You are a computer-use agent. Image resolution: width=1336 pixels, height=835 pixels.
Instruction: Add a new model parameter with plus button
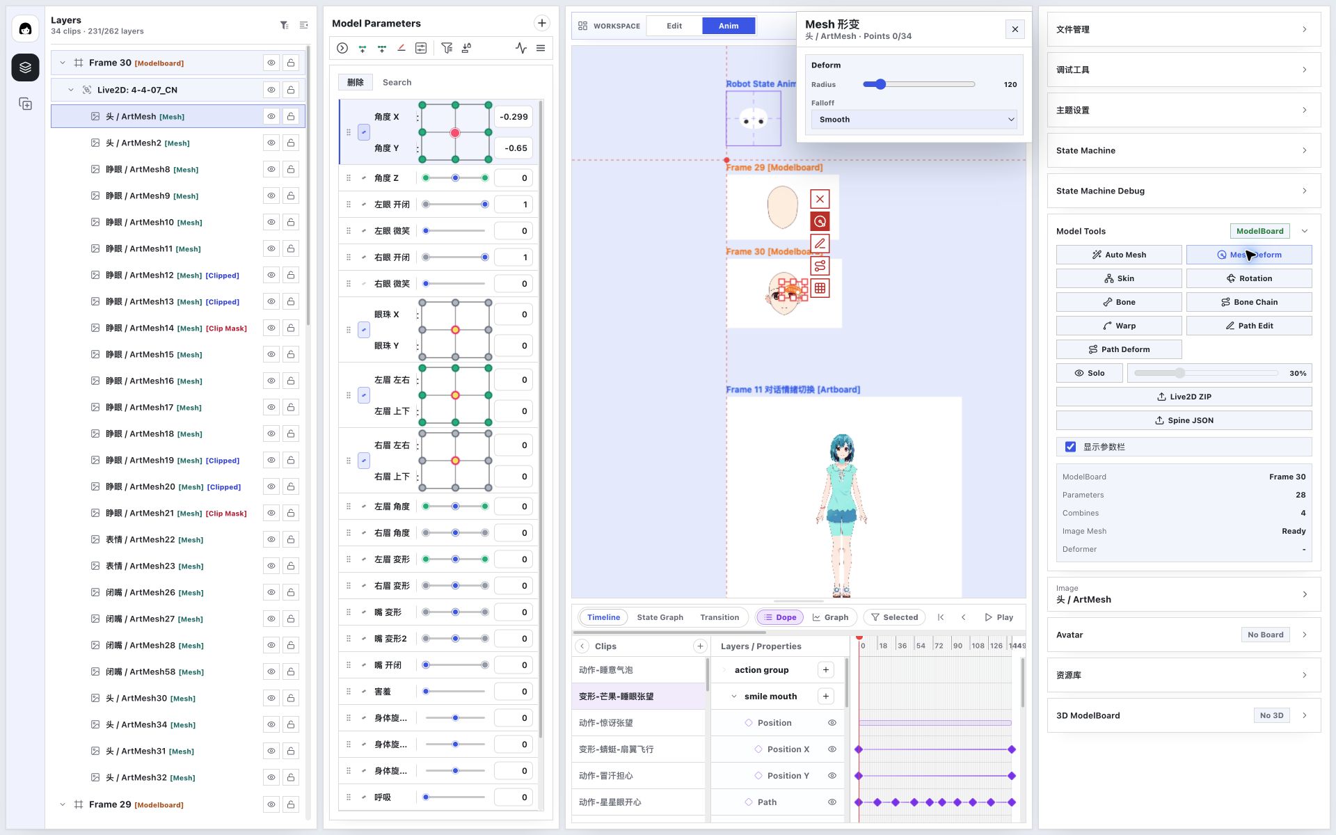[542, 23]
